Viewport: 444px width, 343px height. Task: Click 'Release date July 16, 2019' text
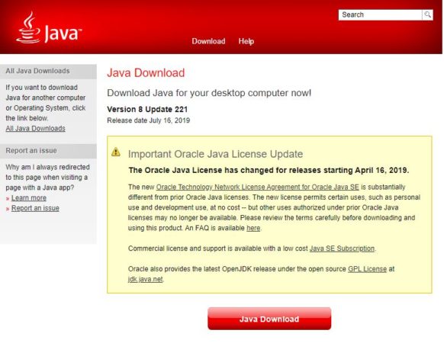[x=148, y=120]
